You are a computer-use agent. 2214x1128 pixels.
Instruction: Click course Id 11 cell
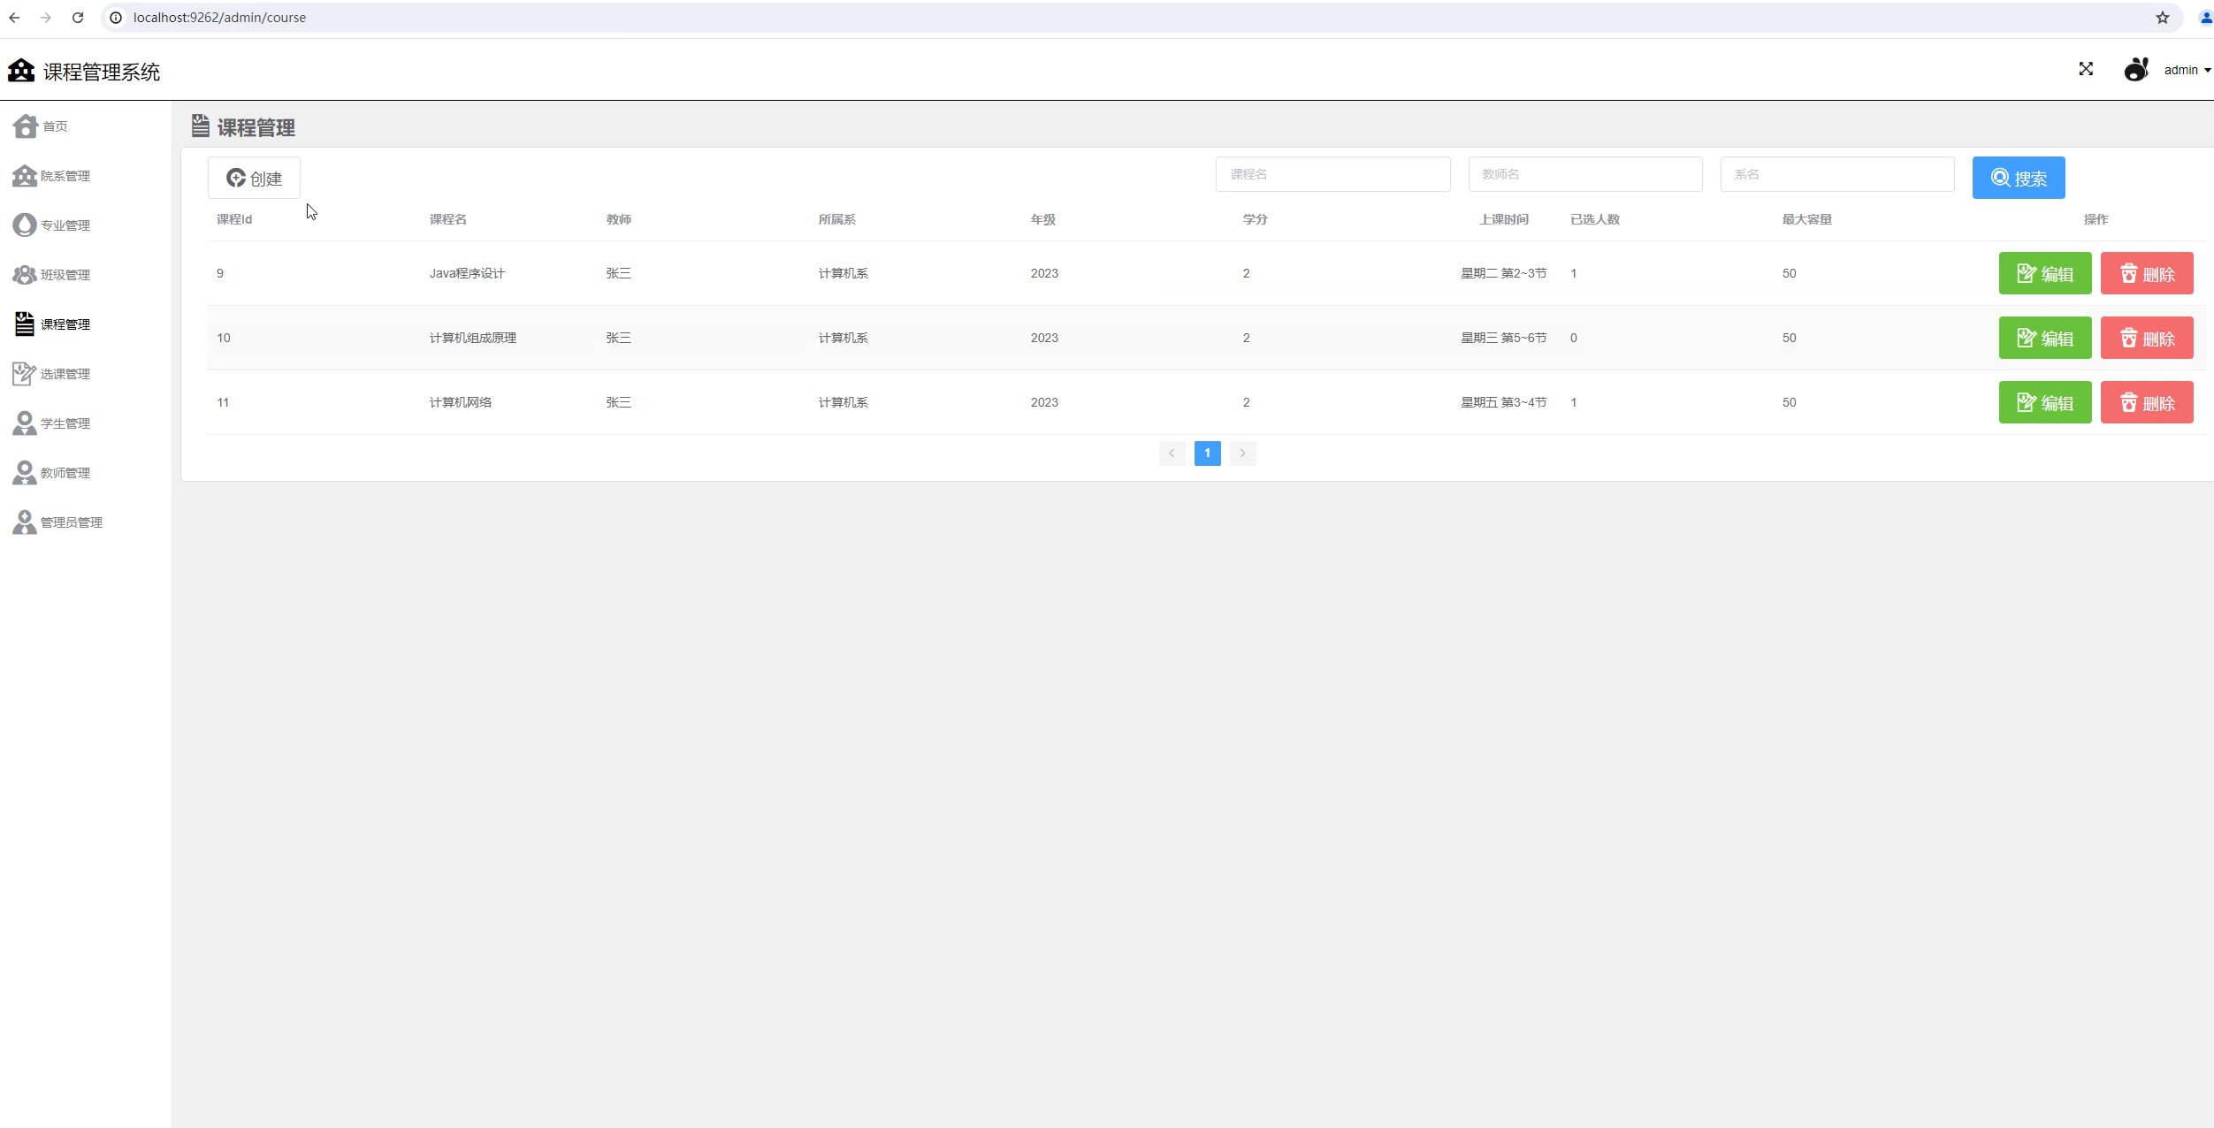(x=223, y=402)
